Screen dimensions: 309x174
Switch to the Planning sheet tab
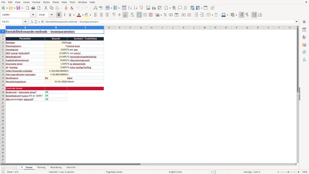tap(41, 167)
